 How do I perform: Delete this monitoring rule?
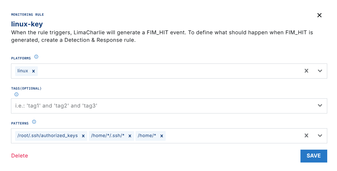click(x=20, y=156)
